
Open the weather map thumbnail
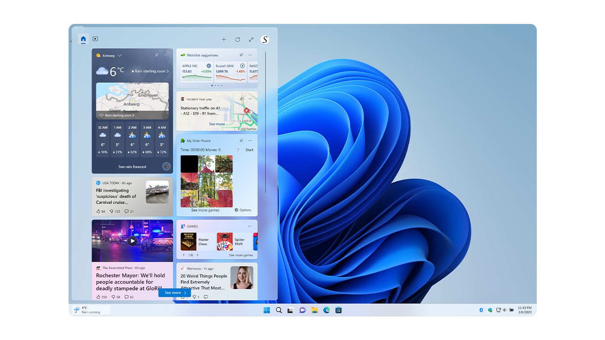tap(132, 100)
